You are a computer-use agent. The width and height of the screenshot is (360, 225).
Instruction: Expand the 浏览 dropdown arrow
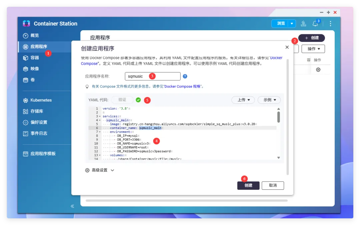tap(292, 24)
